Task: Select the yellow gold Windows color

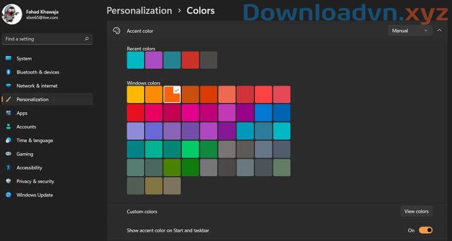Action: (x=136, y=94)
